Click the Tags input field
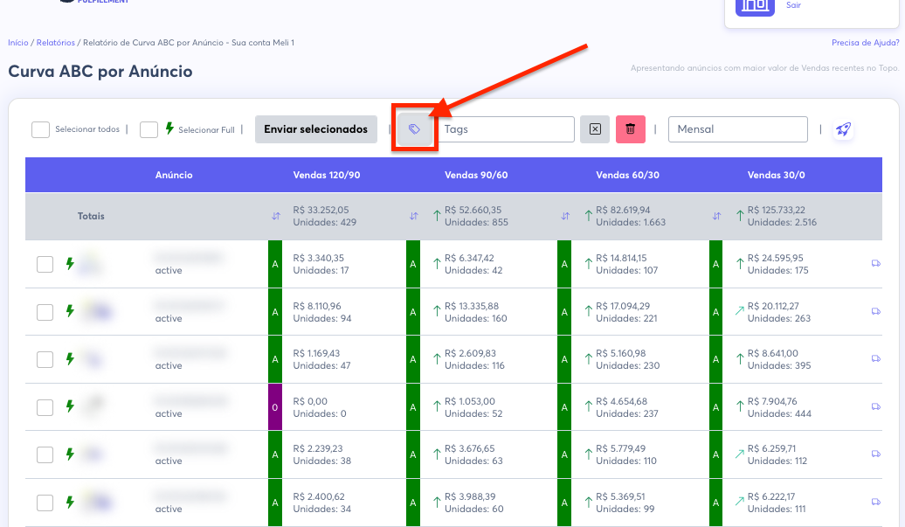 coord(507,129)
